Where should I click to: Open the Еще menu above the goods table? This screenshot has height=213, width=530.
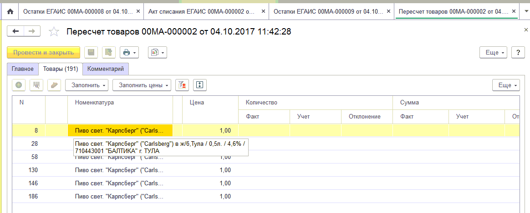pyautogui.click(x=506, y=85)
